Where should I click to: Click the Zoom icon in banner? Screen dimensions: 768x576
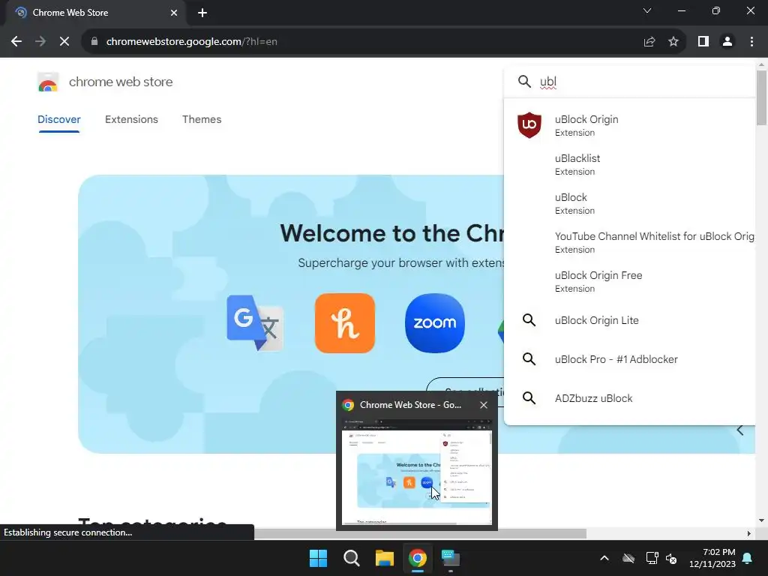[x=435, y=323]
